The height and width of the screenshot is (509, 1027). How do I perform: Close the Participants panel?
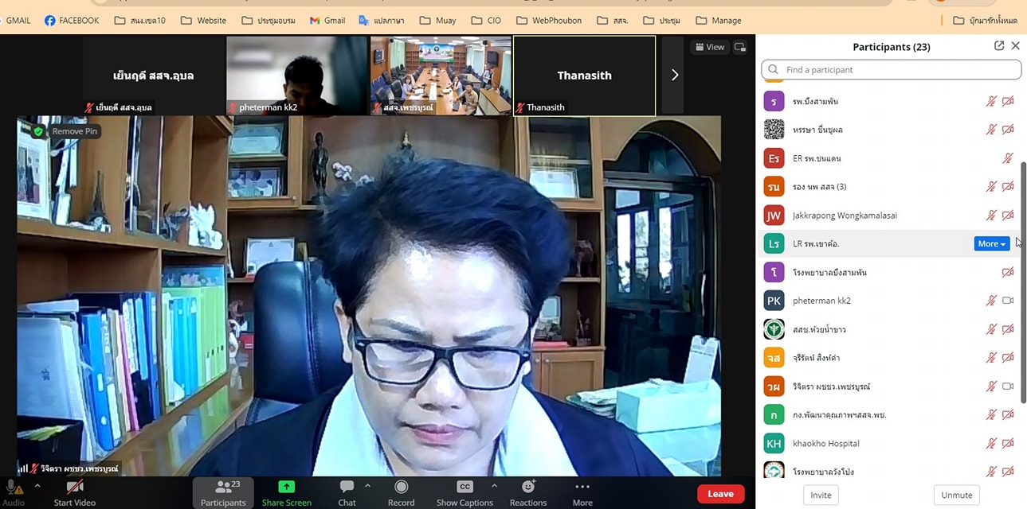click(x=1015, y=46)
